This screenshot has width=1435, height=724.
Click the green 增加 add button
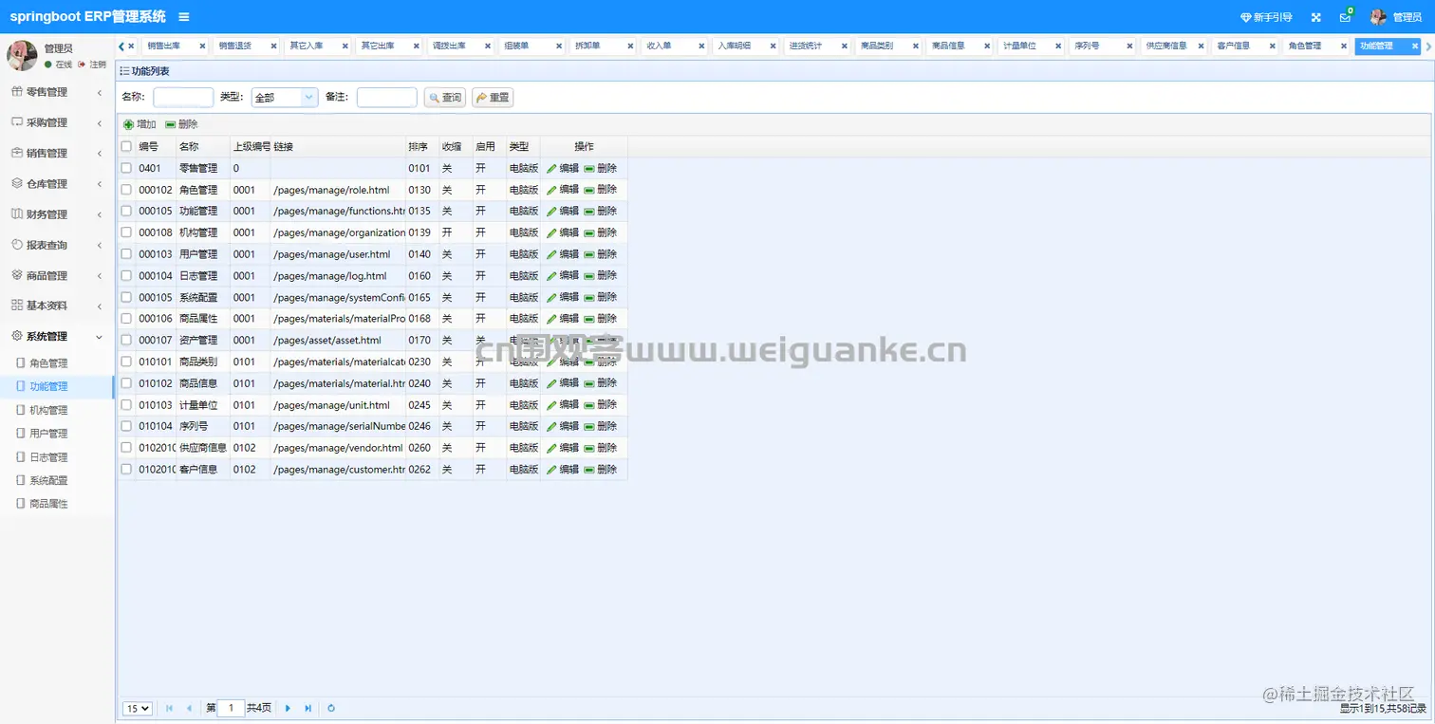click(140, 124)
